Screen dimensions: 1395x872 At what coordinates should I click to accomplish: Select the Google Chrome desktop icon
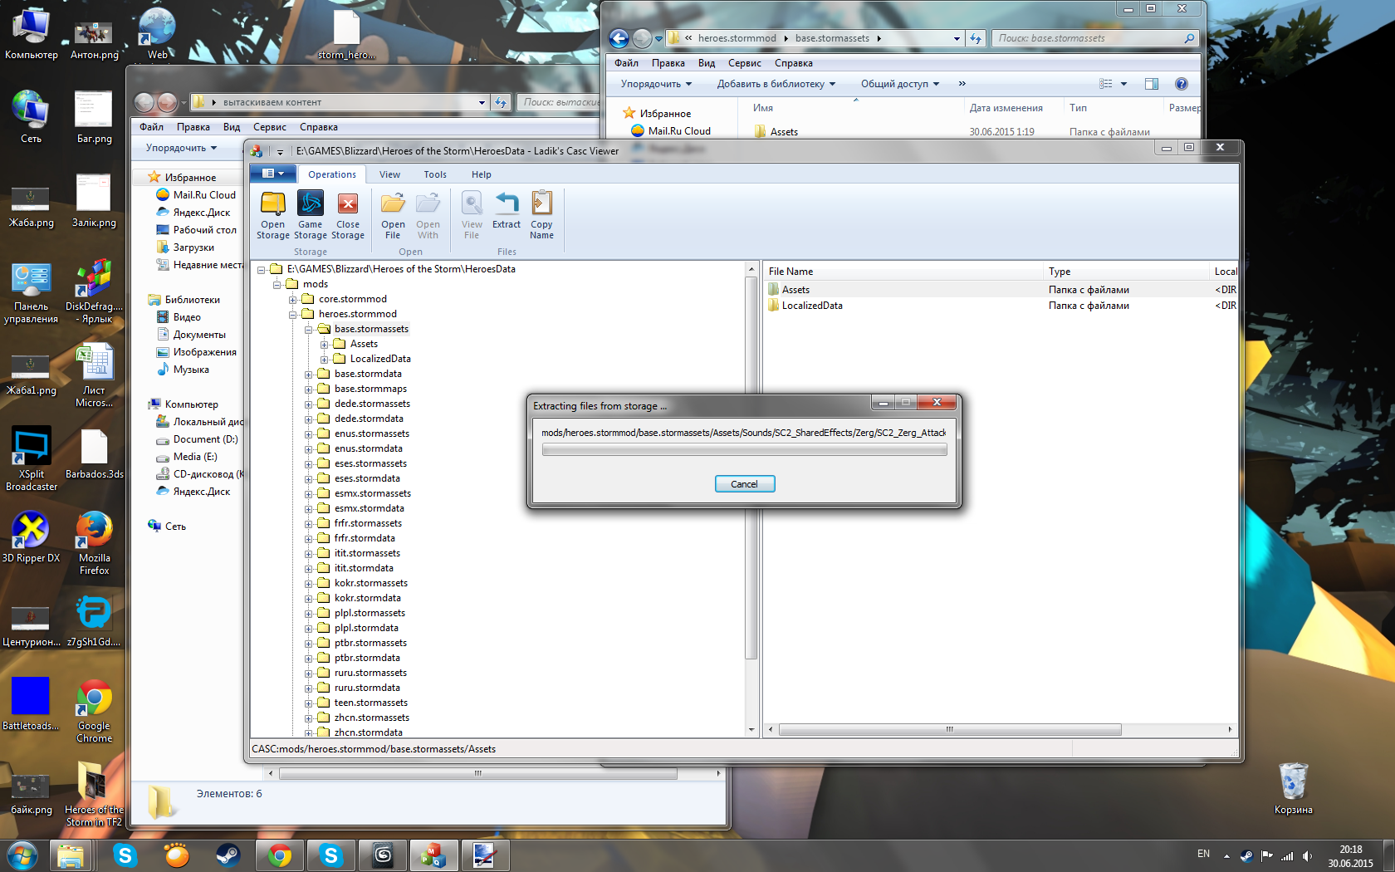95,711
